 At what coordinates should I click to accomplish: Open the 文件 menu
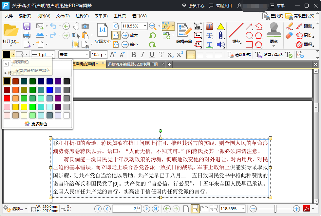coord(9,16)
